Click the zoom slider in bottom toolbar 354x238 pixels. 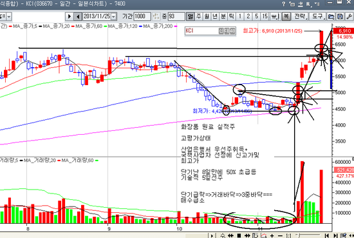click(x=308, y=235)
